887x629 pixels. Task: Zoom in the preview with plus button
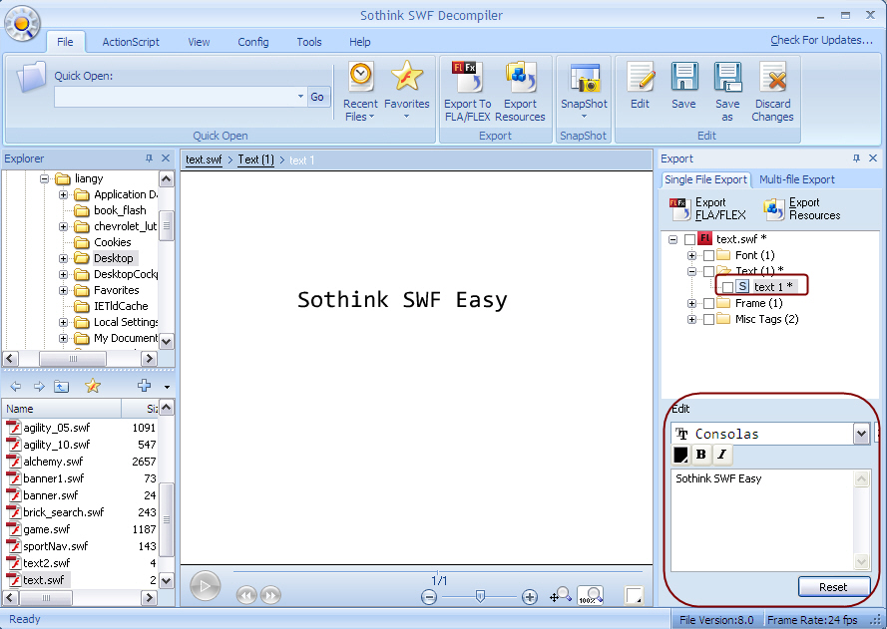click(x=530, y=597)
